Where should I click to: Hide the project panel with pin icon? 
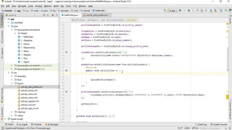coord(57,15)
